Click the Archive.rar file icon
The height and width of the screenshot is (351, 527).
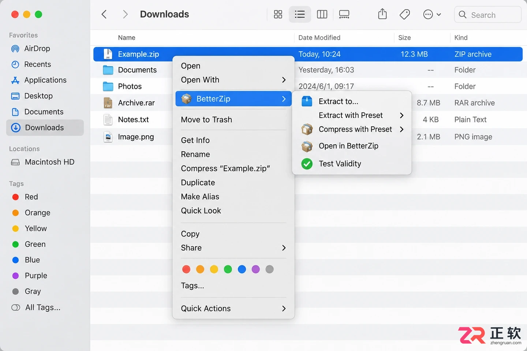coord(108,103)
